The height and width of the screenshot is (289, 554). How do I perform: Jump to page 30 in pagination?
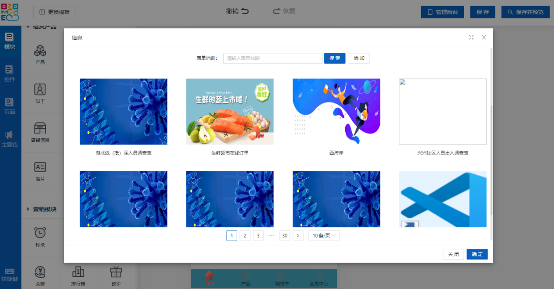(285, 236)
